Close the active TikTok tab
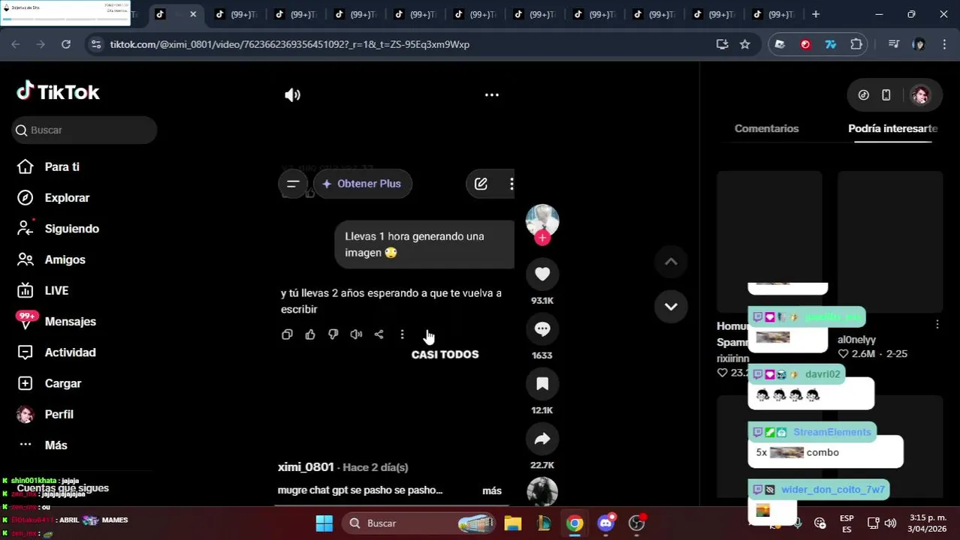The height and width of the screenshot is (540, 960). (x=193, y=14)
